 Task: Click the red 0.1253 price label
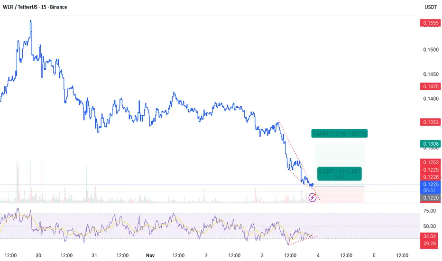click(x=431, y=162)
